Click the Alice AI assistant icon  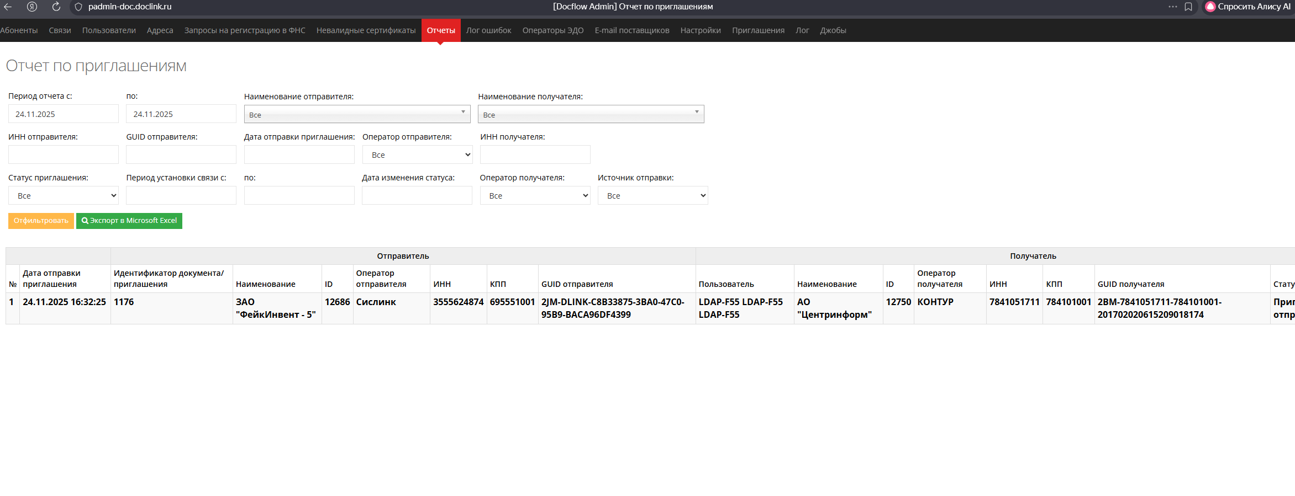tap(1210, 7)
